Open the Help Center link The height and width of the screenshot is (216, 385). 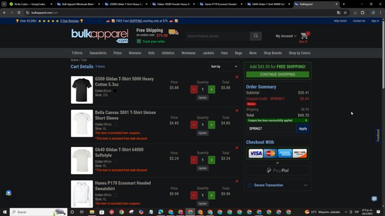tap(340, 21)
